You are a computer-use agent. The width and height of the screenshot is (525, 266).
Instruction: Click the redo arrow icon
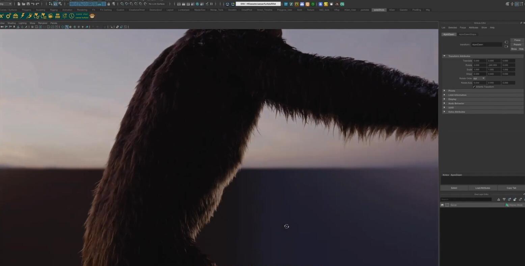37,4
